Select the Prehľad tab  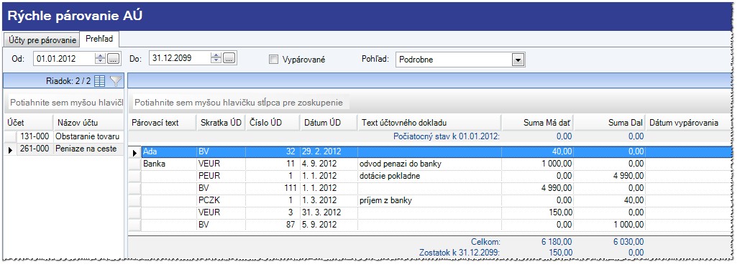pos(99,39)
